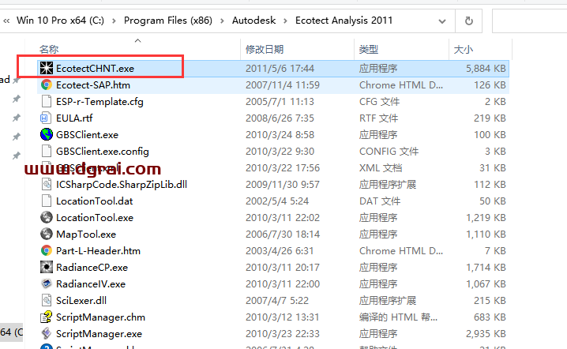
Task: Click the RadianceIV.exe program icon
Action: pos(47,283)
